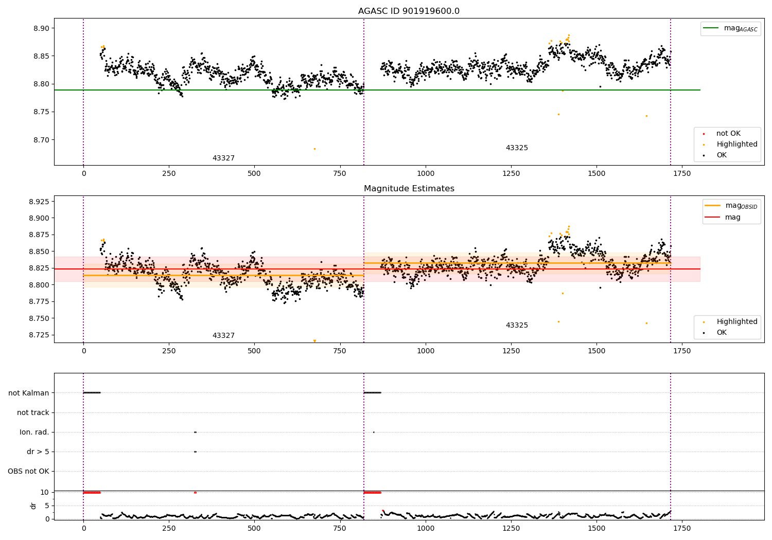The height and width of the screenshot is (540, 772).
Task: Click the 8.90 y-axis tick label
Action: [41, 28]
